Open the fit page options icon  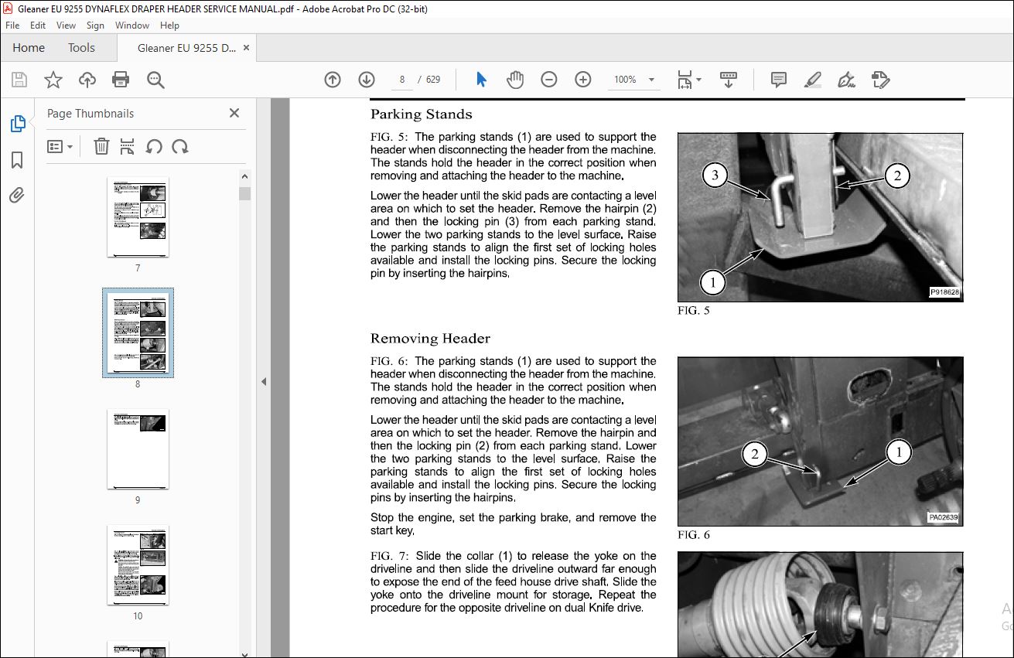(685, 80)
